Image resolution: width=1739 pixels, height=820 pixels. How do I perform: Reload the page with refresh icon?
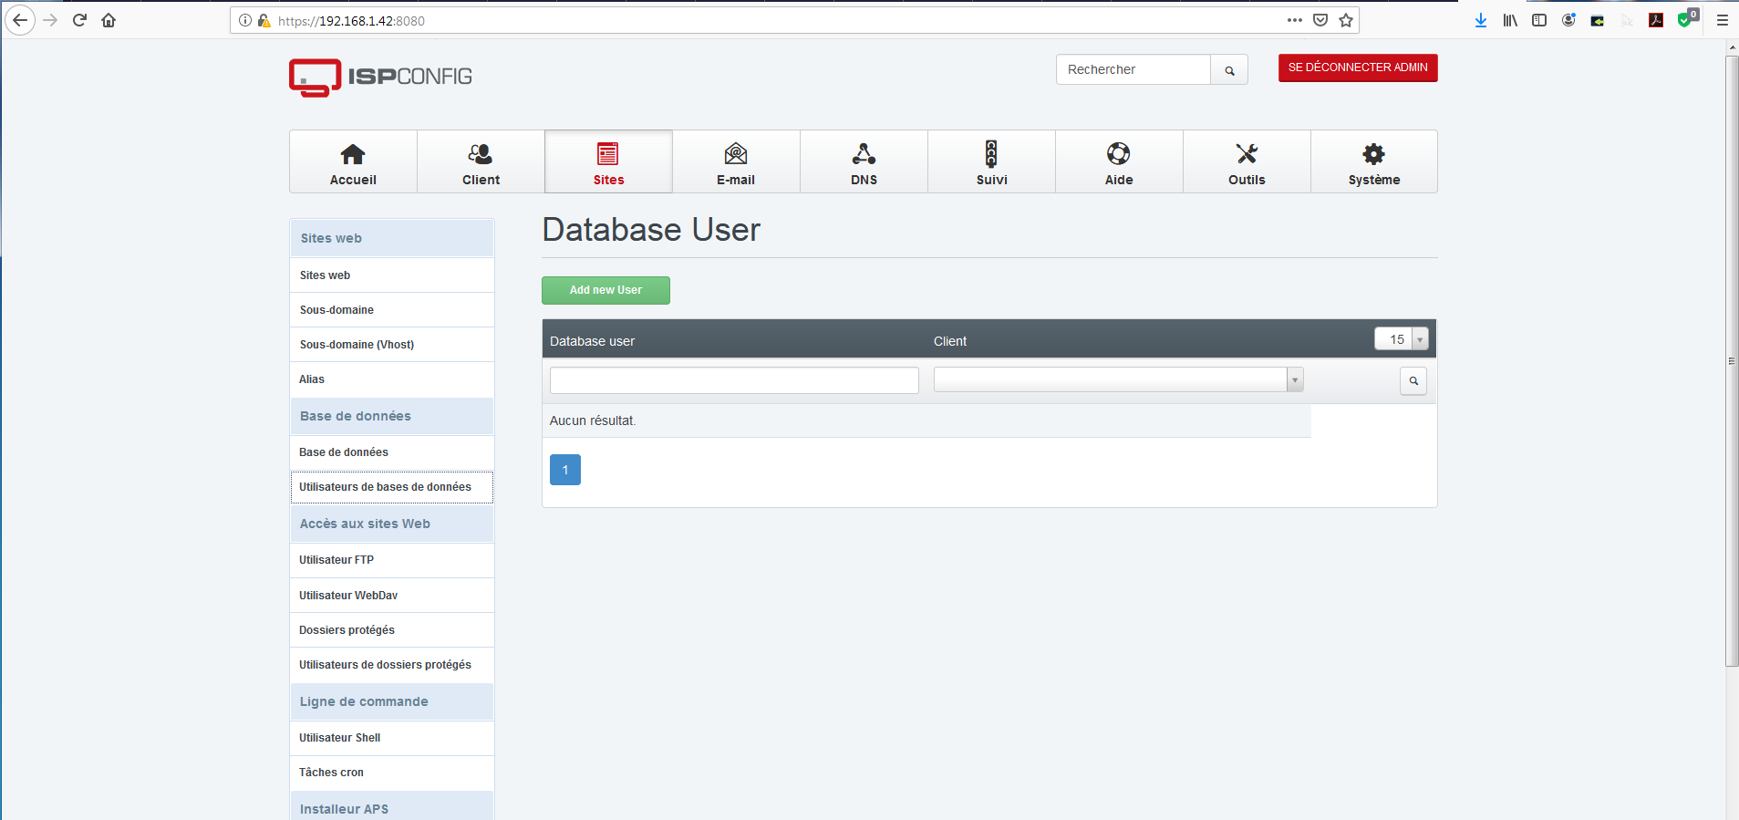(x=79, y=20)
